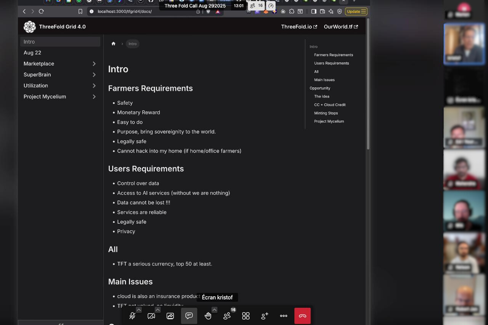Bookmark this page
Screen dimensions: 488x325
80,11
